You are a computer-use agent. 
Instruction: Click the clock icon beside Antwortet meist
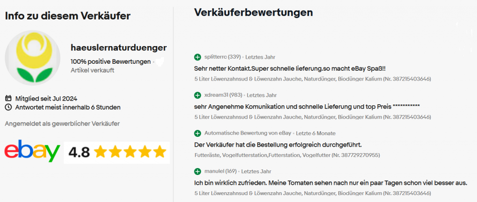point(8,107)
